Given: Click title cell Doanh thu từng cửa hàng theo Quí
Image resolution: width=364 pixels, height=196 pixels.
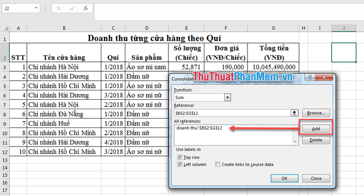Looking at the screenshot, I should 154,38.
